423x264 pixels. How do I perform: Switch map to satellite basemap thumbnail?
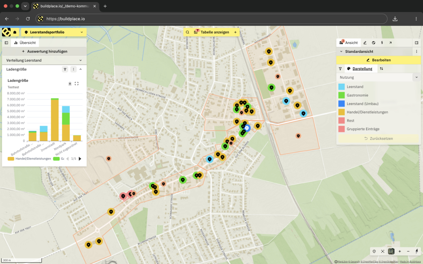tap(391, 251)
